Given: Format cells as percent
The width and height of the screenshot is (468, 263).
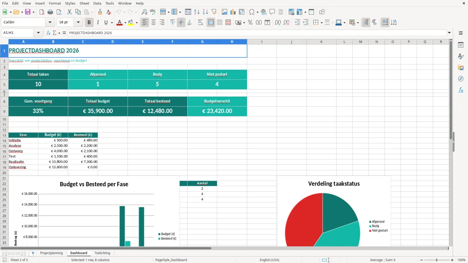Looking at the screenshot, I should click(250, 23).
